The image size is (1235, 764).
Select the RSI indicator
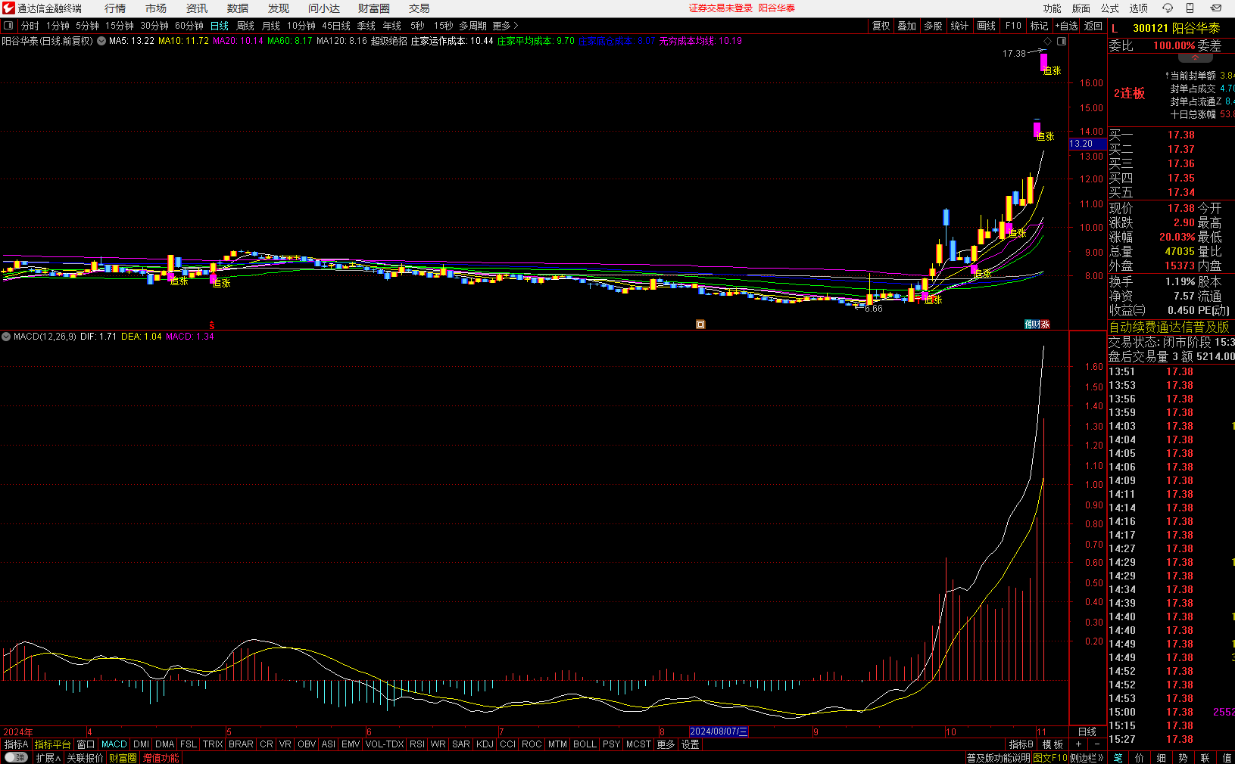[x=417, y=744]
